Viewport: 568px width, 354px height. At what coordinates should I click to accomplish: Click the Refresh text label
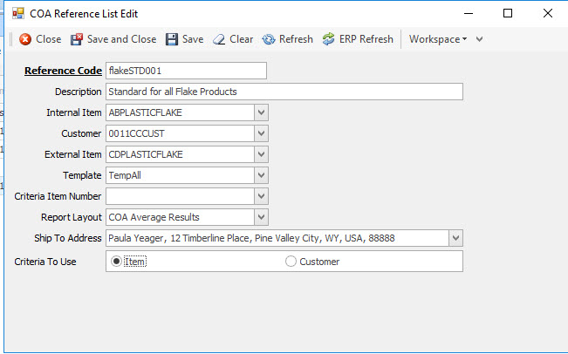tap(296, 39)
